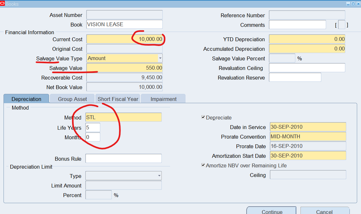
Task: Click into the Comments field
Action: click(298, 25)
